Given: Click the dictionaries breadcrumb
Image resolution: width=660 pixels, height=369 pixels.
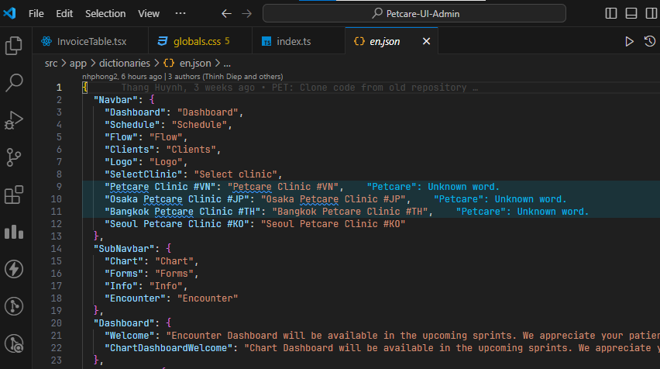Looking at the screenshot, I should point(125,64).
